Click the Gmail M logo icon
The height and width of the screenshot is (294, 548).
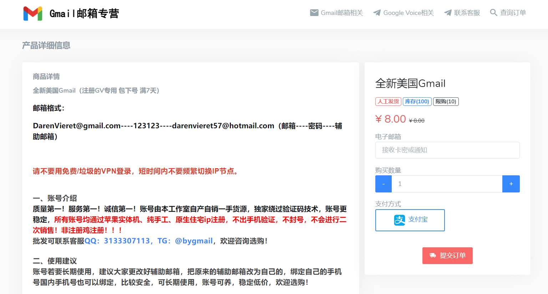point(32,14)
